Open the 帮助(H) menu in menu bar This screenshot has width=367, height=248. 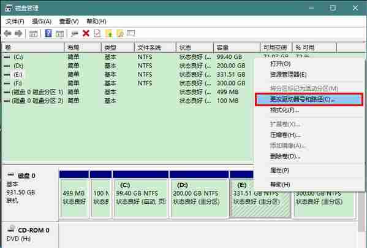[x=96, y=21]
